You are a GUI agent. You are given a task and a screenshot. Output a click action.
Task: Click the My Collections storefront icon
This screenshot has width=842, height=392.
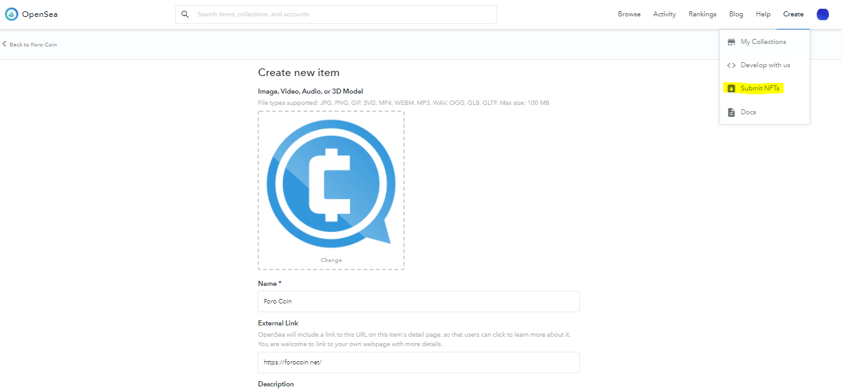[731, 42]
